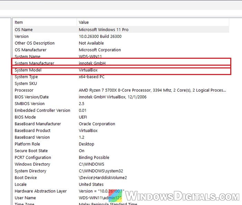Click innotek GmbH VirtualBox, 12/1/2006 value
242x205 pixels.
(x=112, y=97)
